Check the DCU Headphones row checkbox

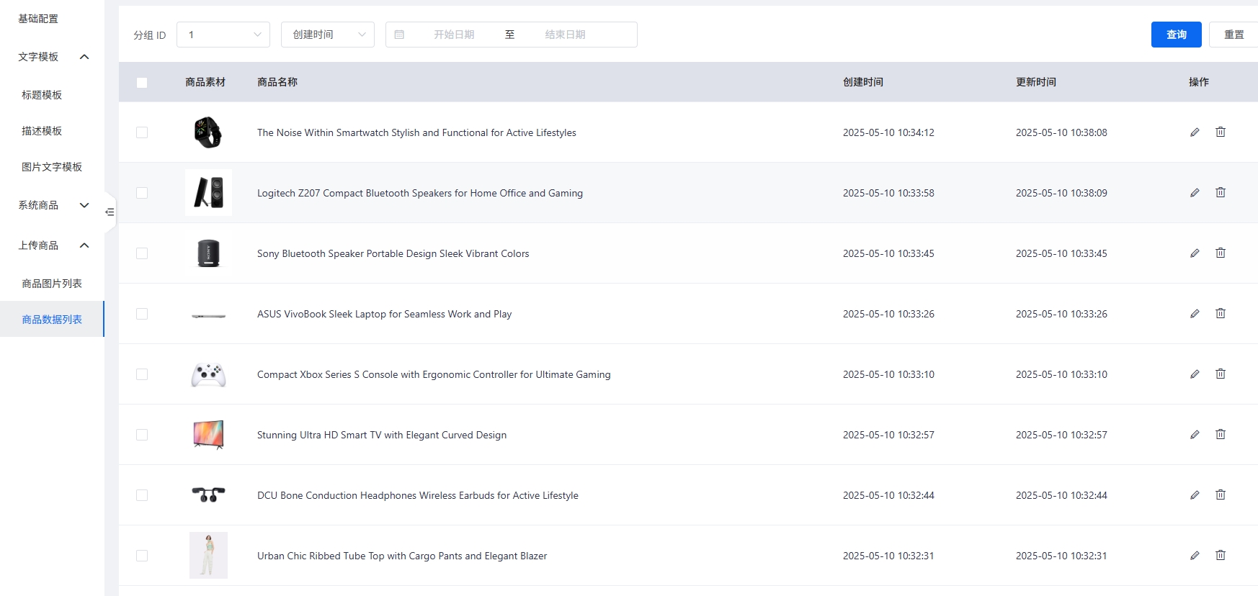click(142, 495)
